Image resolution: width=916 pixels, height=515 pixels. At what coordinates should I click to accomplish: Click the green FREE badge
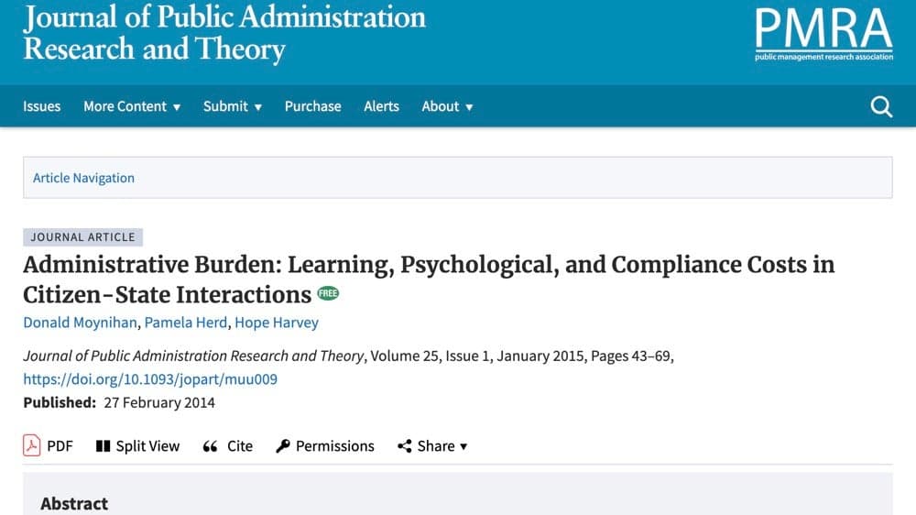click(x=328, y=293)
